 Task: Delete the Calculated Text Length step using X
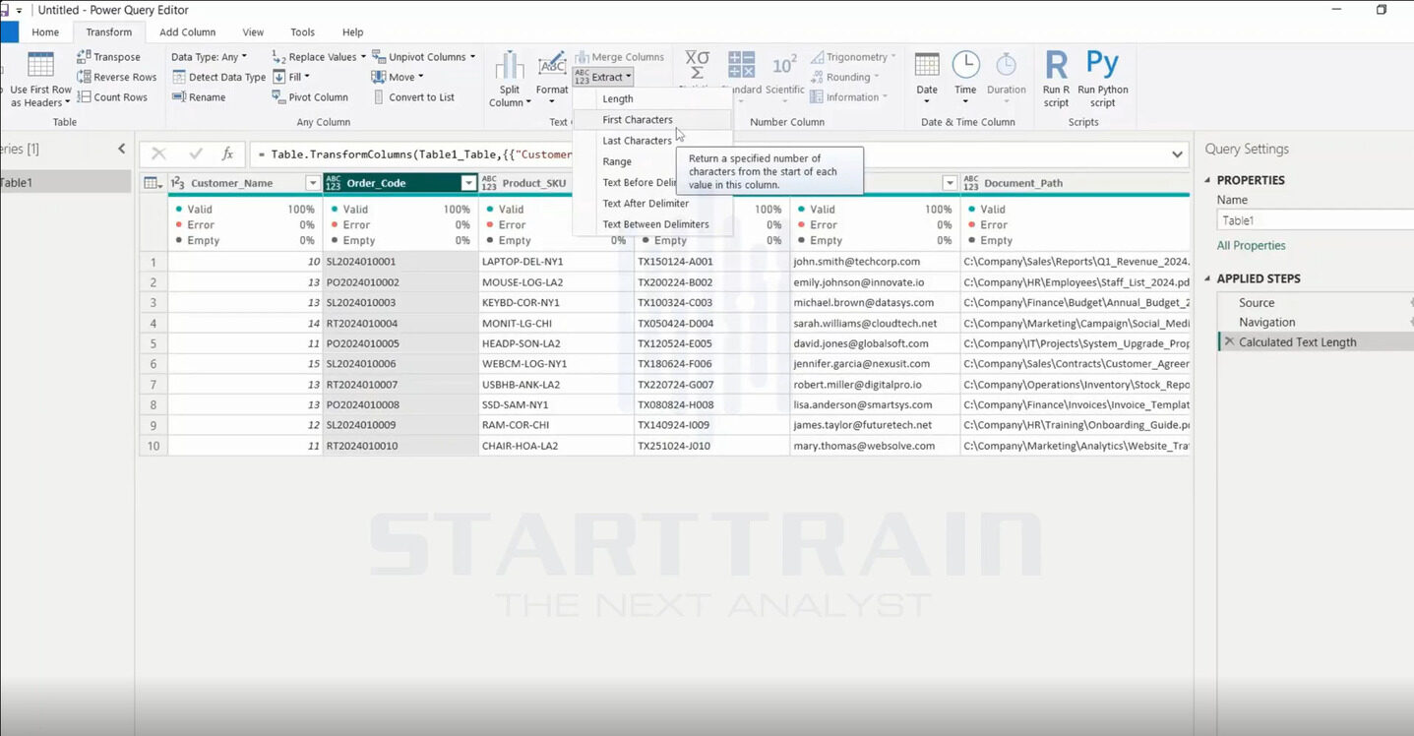click(1229, 342)
